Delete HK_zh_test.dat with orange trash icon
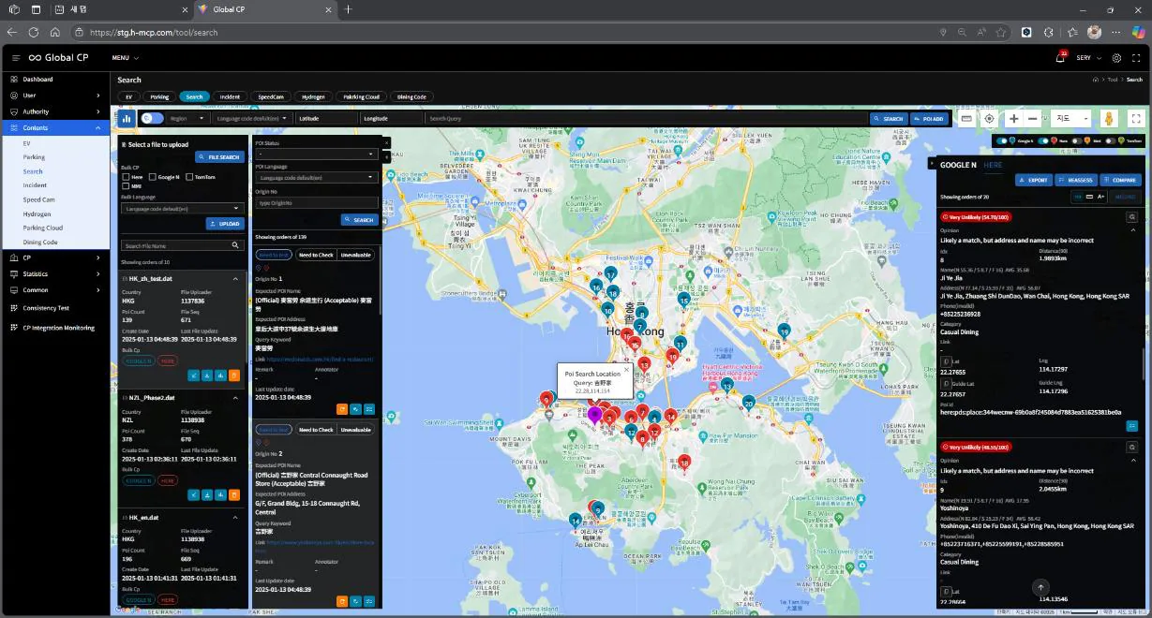Viewport: 1152px width, 618px height. [x=234, y=375]
